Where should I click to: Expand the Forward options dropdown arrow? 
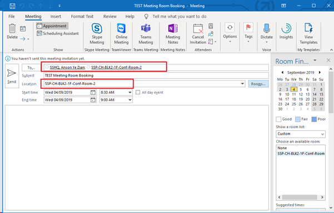tap(28, 39)
